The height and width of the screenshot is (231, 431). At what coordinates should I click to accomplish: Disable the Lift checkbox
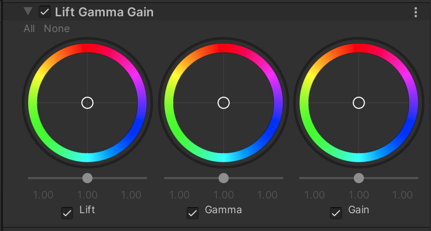tap(67, 213)
